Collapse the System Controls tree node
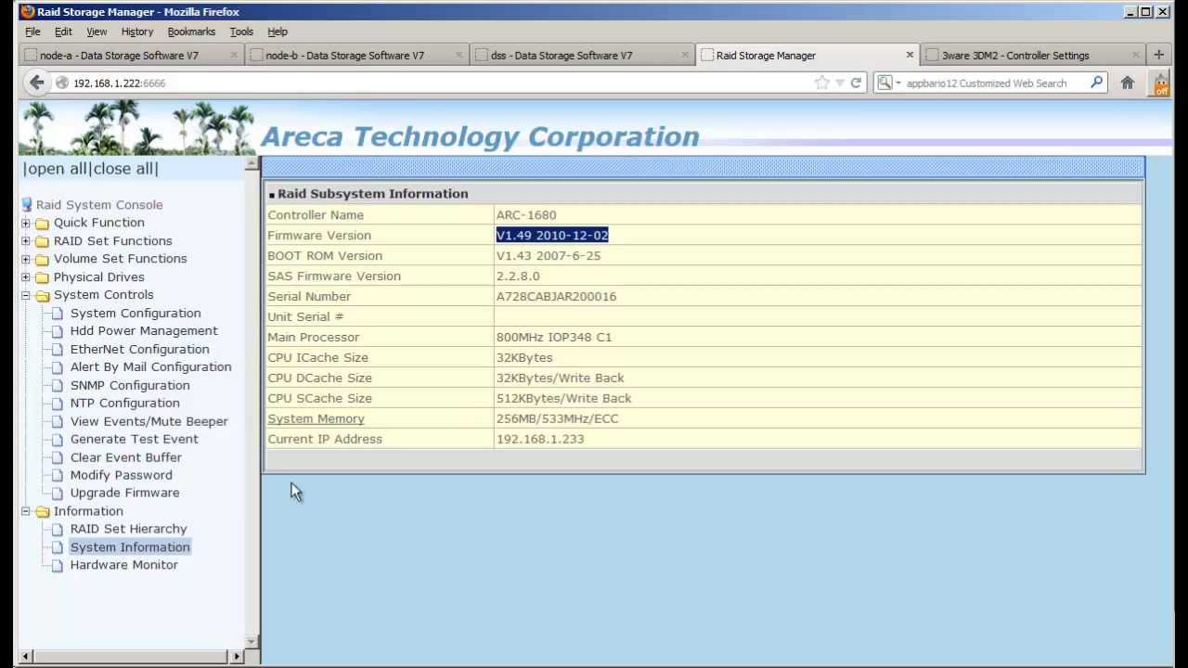The height and width of the screenshot is (668, 1188). click(26, 295)
